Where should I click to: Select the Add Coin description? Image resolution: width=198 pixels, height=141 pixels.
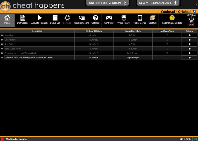pos(39,44)
